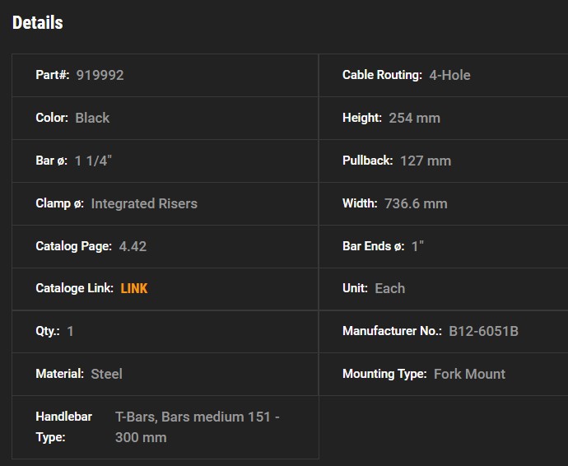Select the Bar Ends 1" value
Screen dimensions: 568x466
point(418,246)
